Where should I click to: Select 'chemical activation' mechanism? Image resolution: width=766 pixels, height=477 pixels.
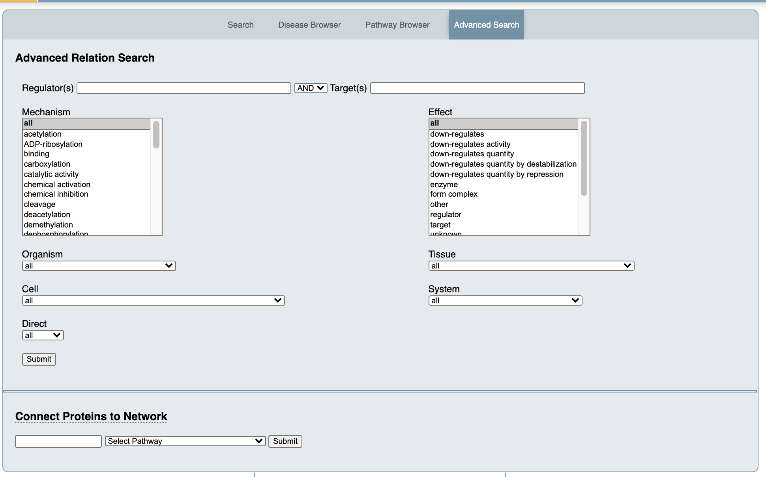(86, 184)
